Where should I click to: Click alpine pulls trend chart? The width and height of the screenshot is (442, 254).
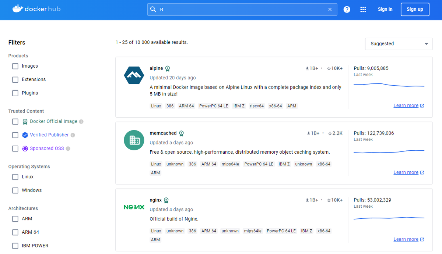click(x=389, y=85)
